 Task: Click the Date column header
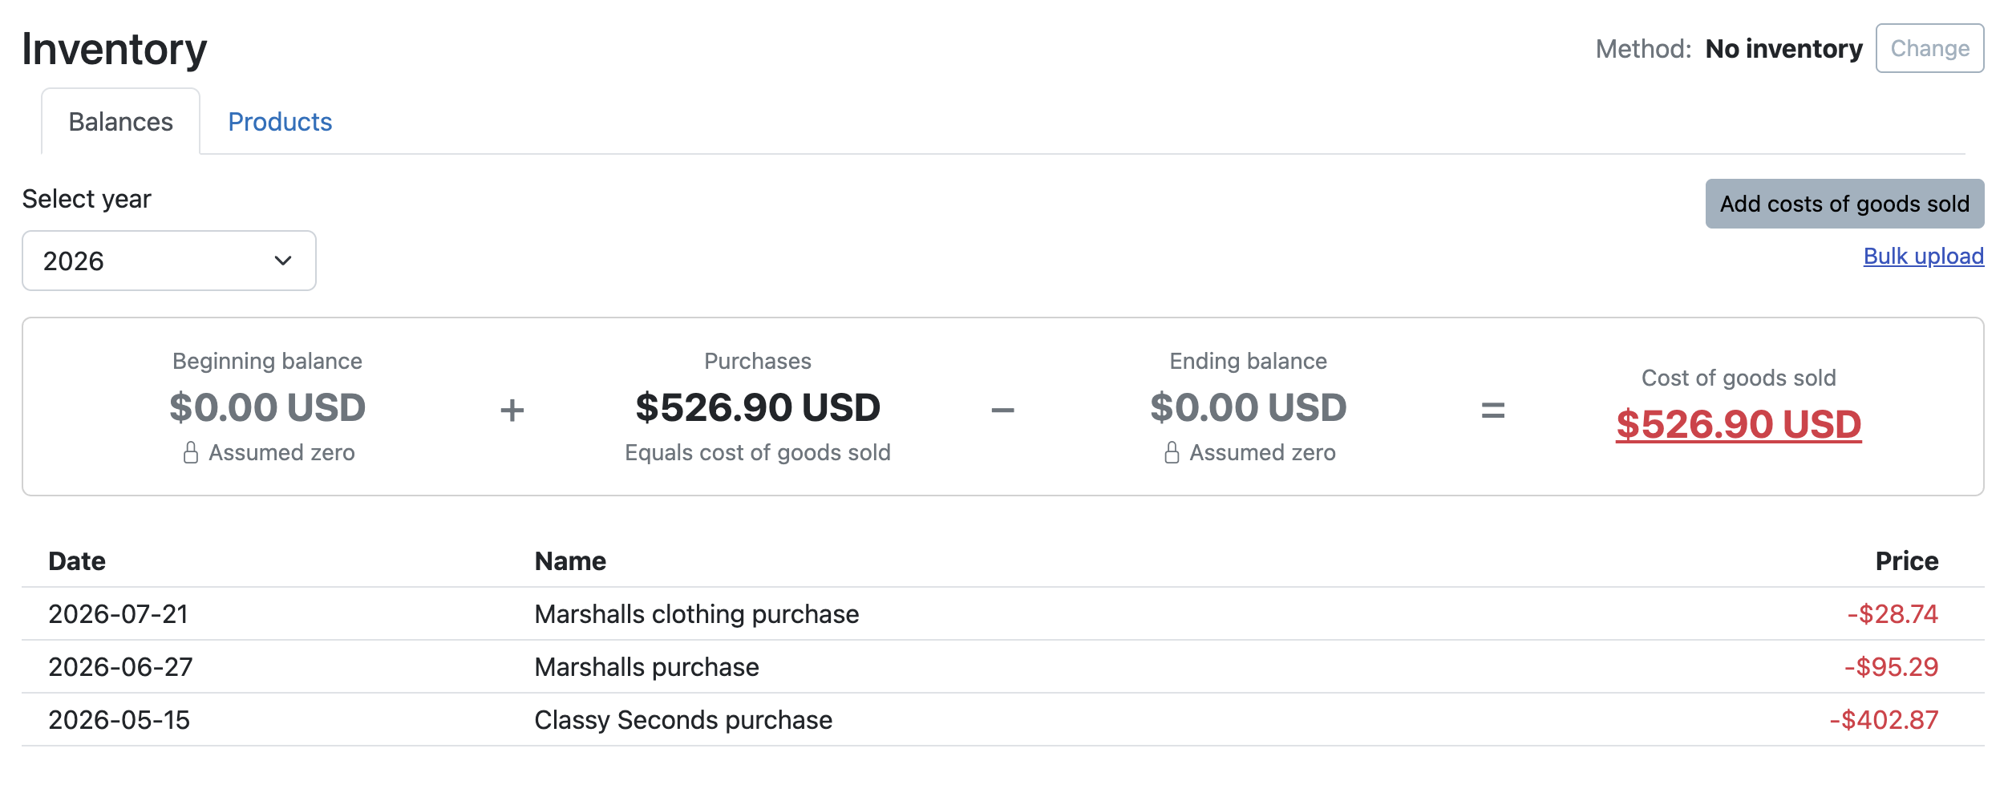pos(77,561)
